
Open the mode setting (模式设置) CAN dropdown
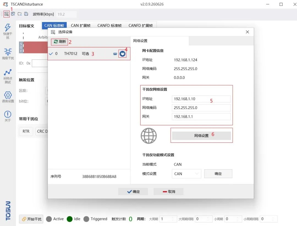click(186, 174)
